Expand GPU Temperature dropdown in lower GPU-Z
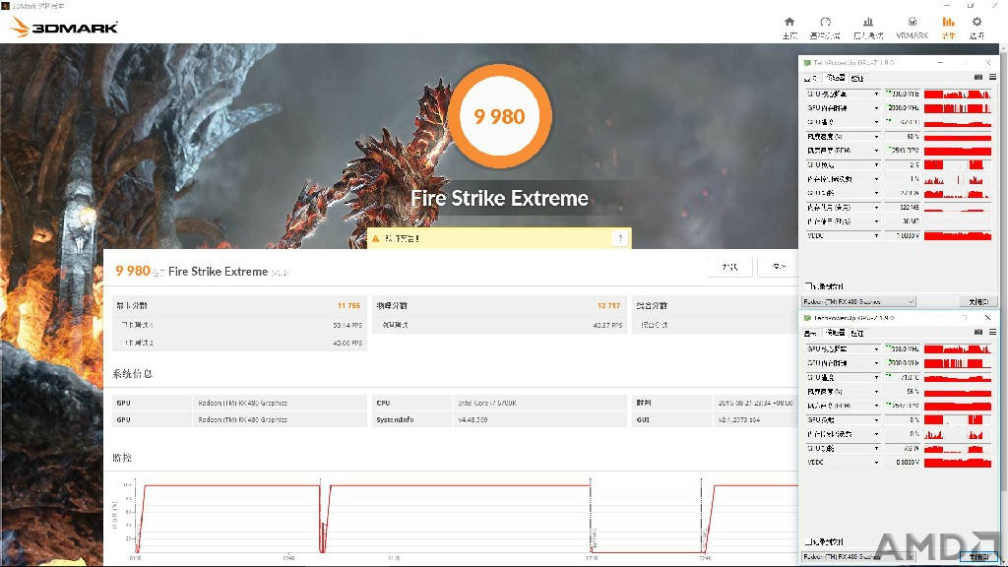 pyautogui.click(x=875, y=377)
